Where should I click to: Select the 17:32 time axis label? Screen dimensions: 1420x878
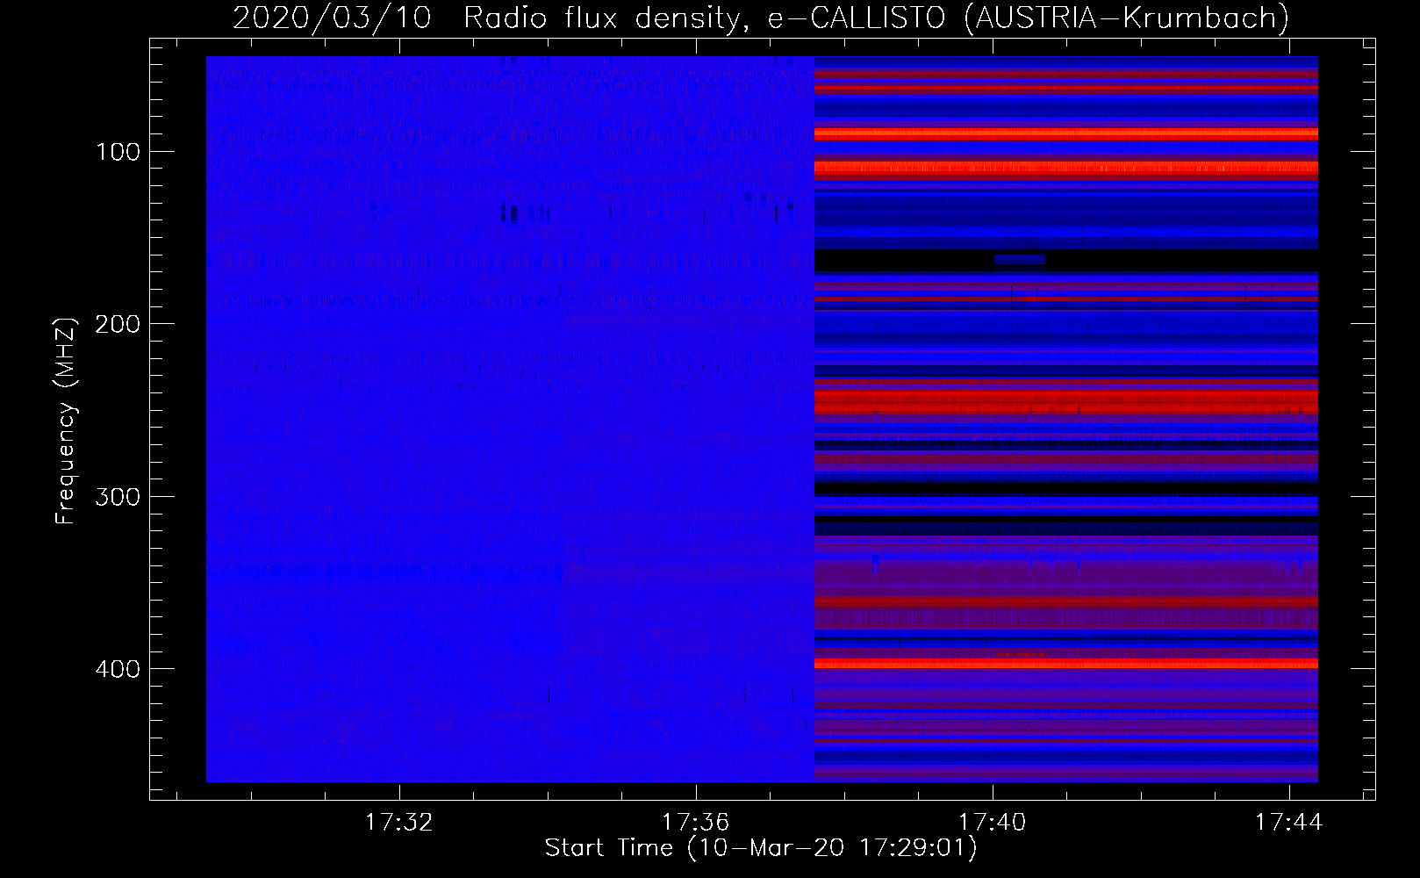399,823
